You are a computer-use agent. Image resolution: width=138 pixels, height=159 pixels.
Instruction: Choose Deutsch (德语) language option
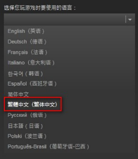pyautogui.click(x=69, y=42)
